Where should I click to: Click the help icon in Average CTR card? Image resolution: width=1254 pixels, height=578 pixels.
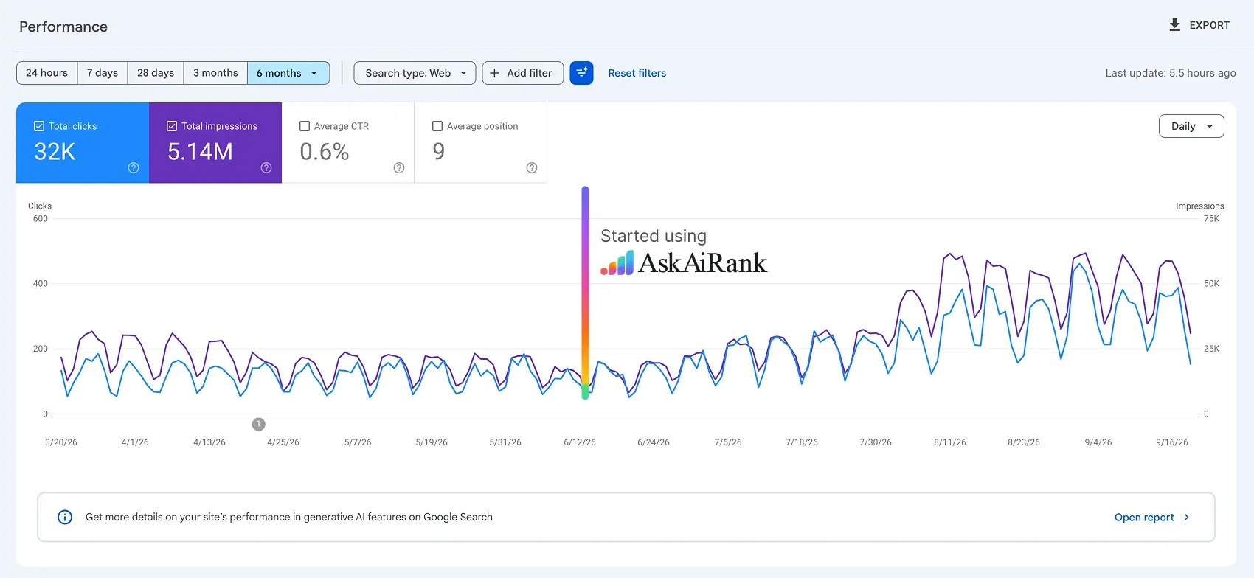coord(399,168)
